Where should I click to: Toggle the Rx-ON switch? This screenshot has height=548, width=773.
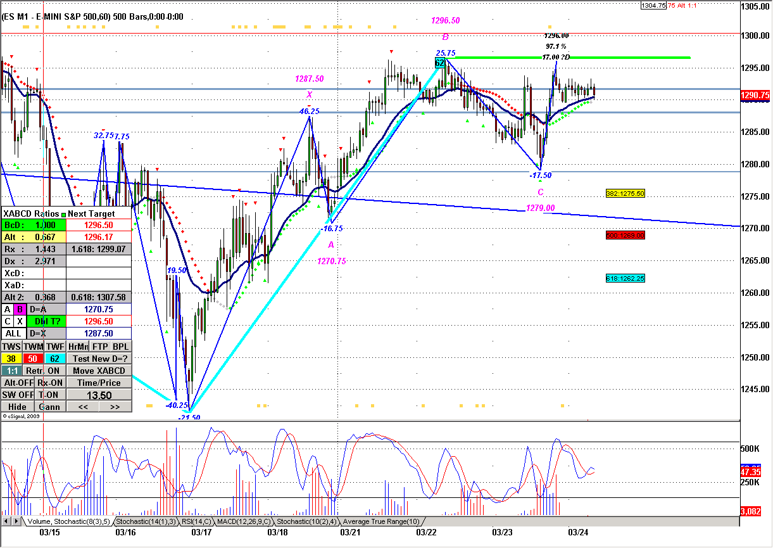pyautogui.click(x=50, y=383)
